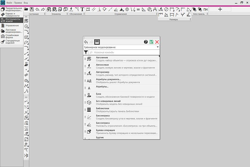250x167 pixels.
Task: Select the circle tool in left toolbar
Action: 26,26
